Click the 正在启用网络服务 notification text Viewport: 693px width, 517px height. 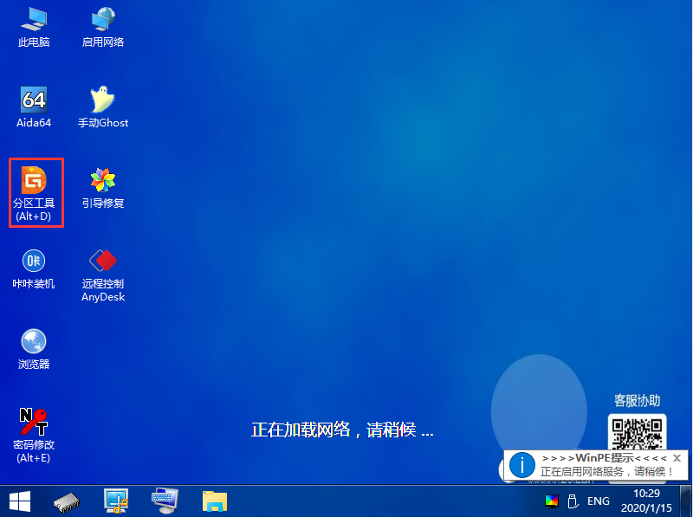pyautogui.click(x=606, y=471)
